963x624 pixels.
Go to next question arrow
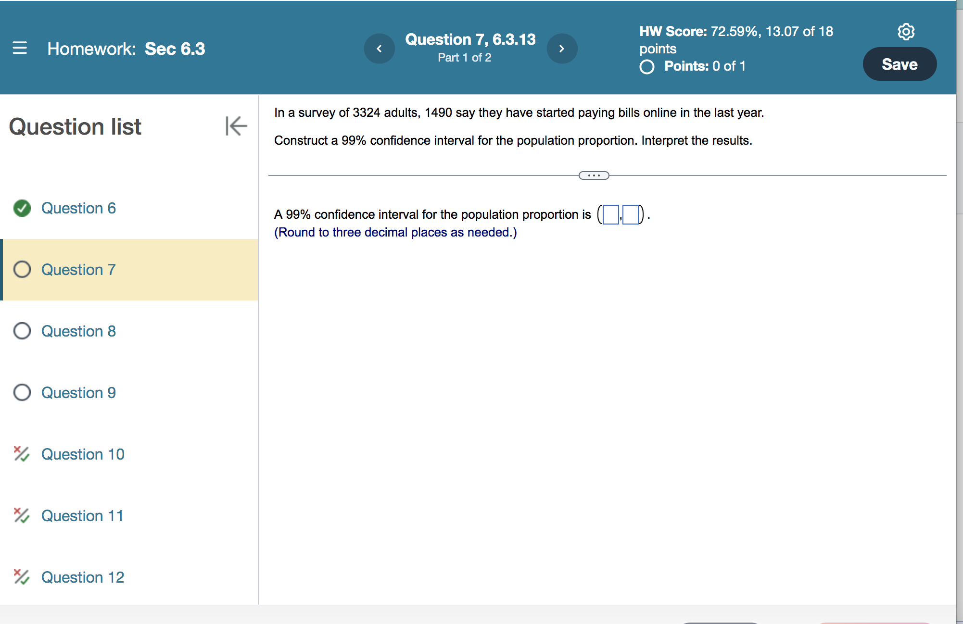[x=561, y=49]
